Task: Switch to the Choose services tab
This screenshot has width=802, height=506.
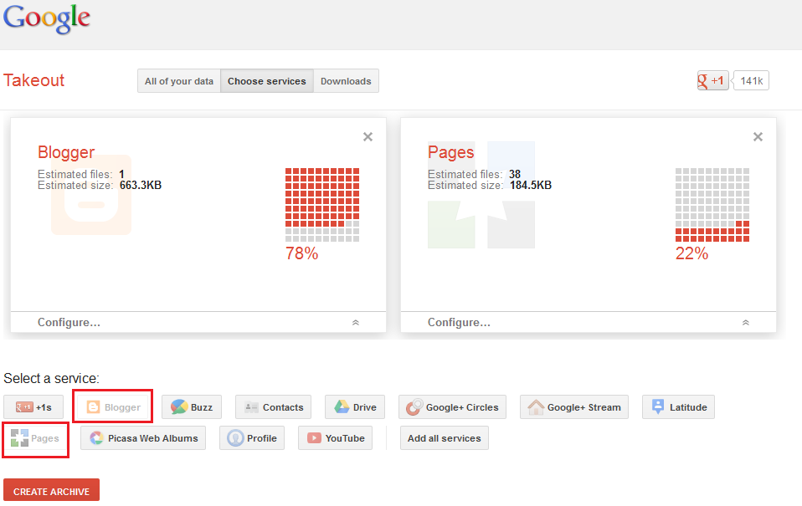Action: (x=266, y=81)
